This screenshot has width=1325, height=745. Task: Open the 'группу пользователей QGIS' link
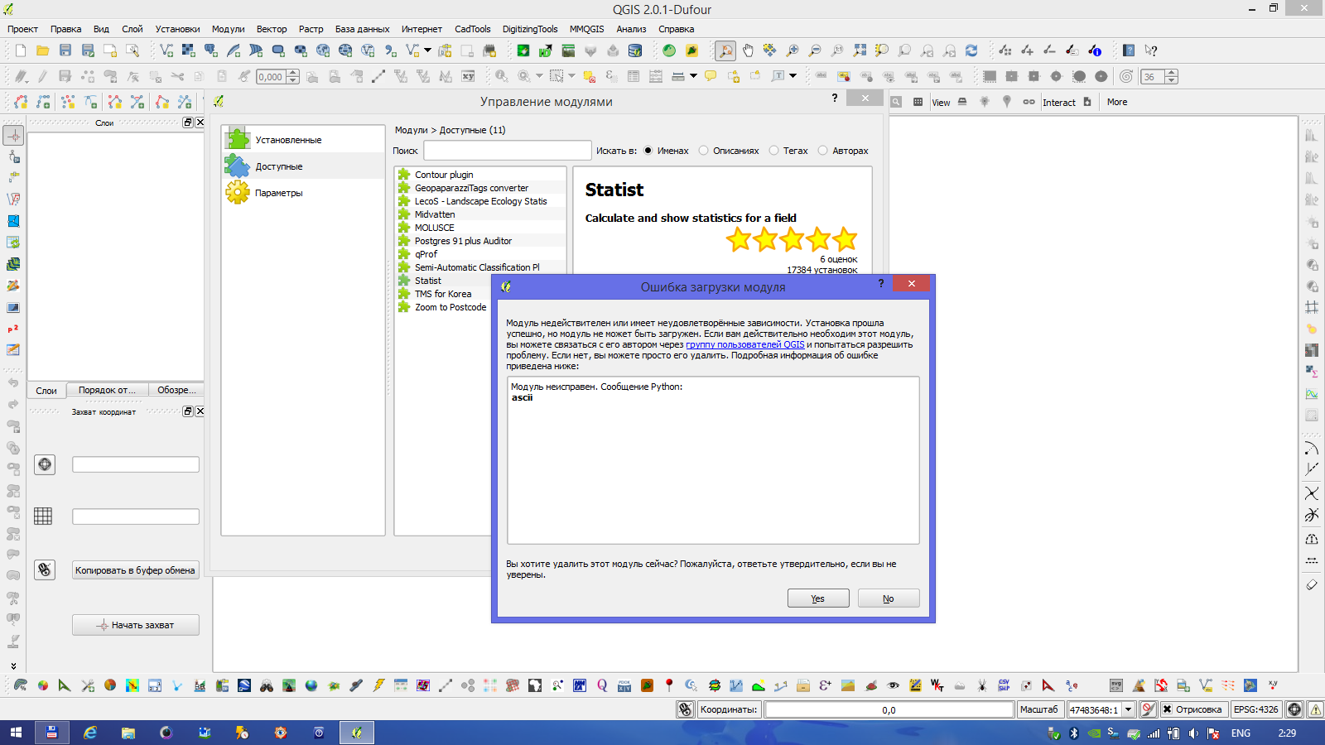tap(744, 344)
